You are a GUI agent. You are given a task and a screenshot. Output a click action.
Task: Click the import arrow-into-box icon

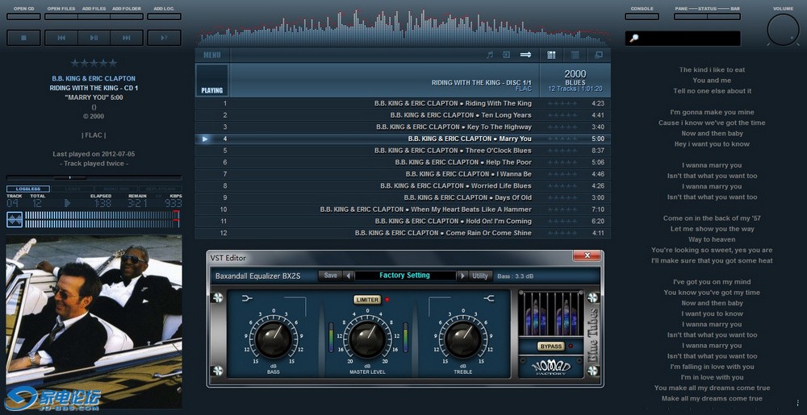click(507, 55)
